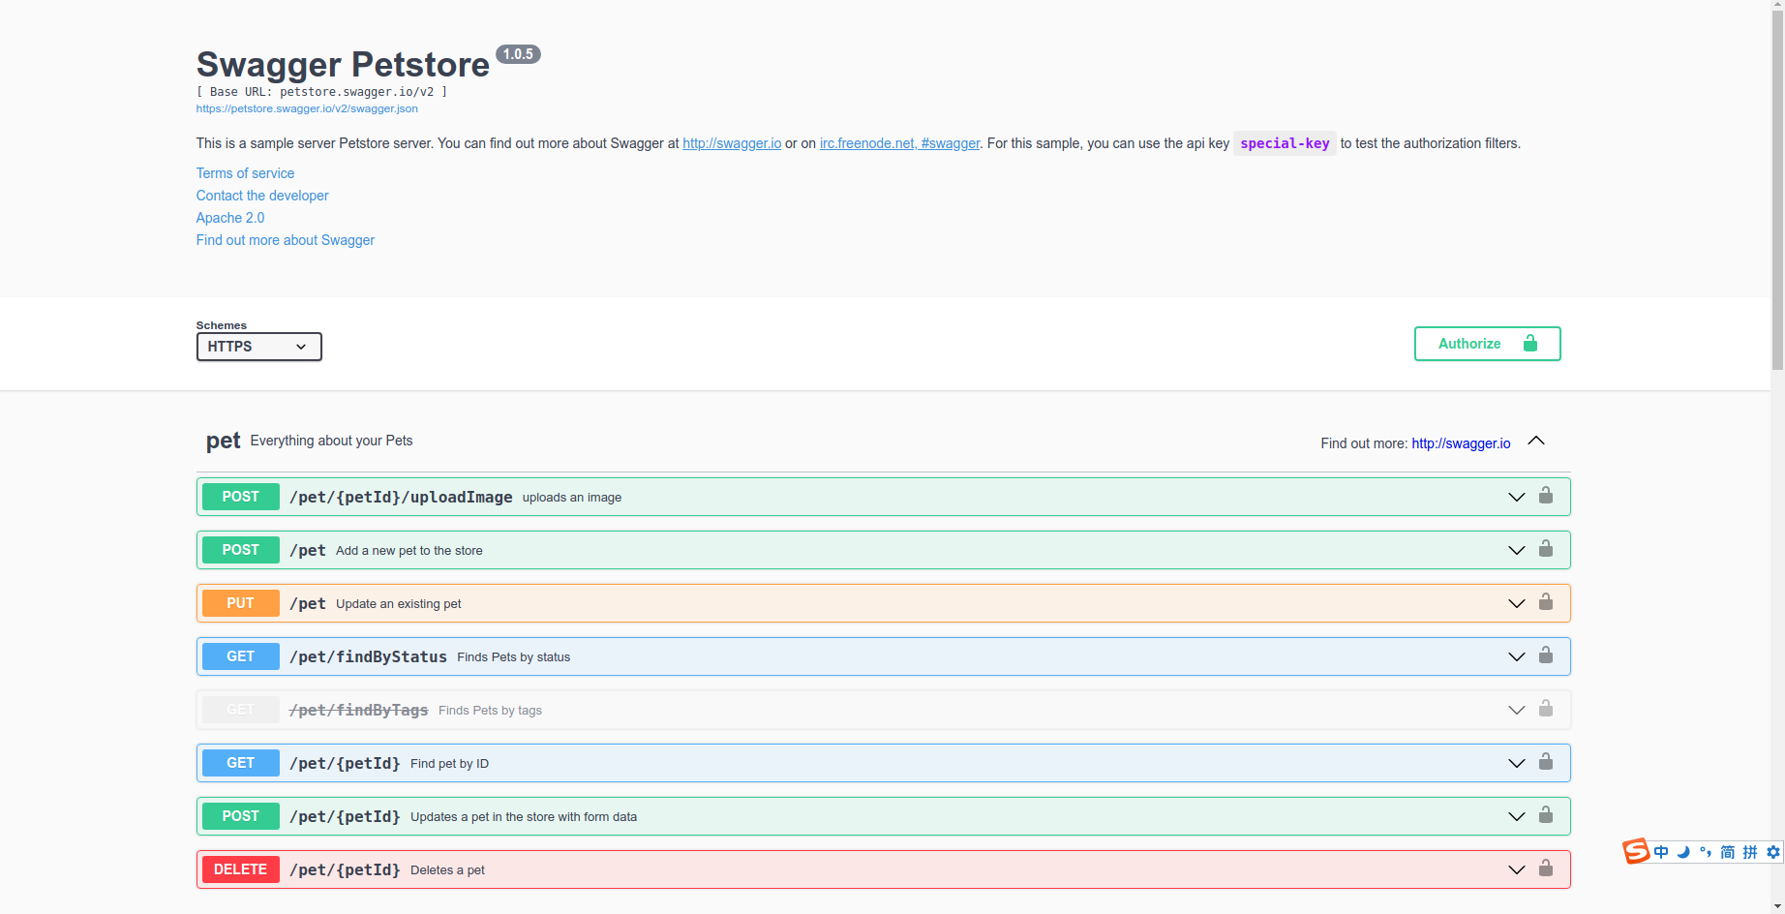Click the GET badge for /pet/findByStatus
Image resolution: width=1785 pixels, height=914 pixels.
point(241,656)
